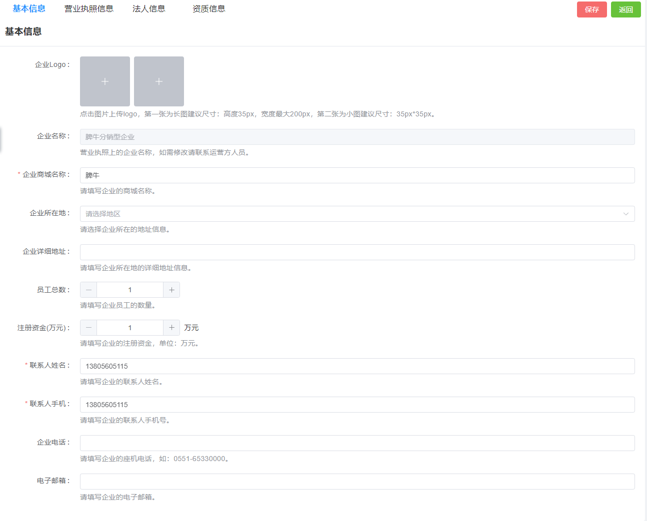This screenshot has height=521, width=647.
Task: Focus the 企业电话 input field
Action: point(357,443)
